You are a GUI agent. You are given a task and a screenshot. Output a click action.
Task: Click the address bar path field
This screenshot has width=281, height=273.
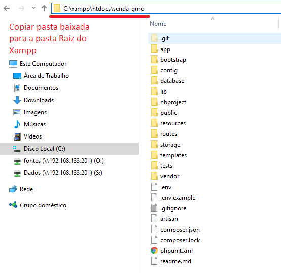point(166,8)
